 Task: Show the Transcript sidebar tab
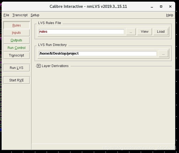point(17,55)
